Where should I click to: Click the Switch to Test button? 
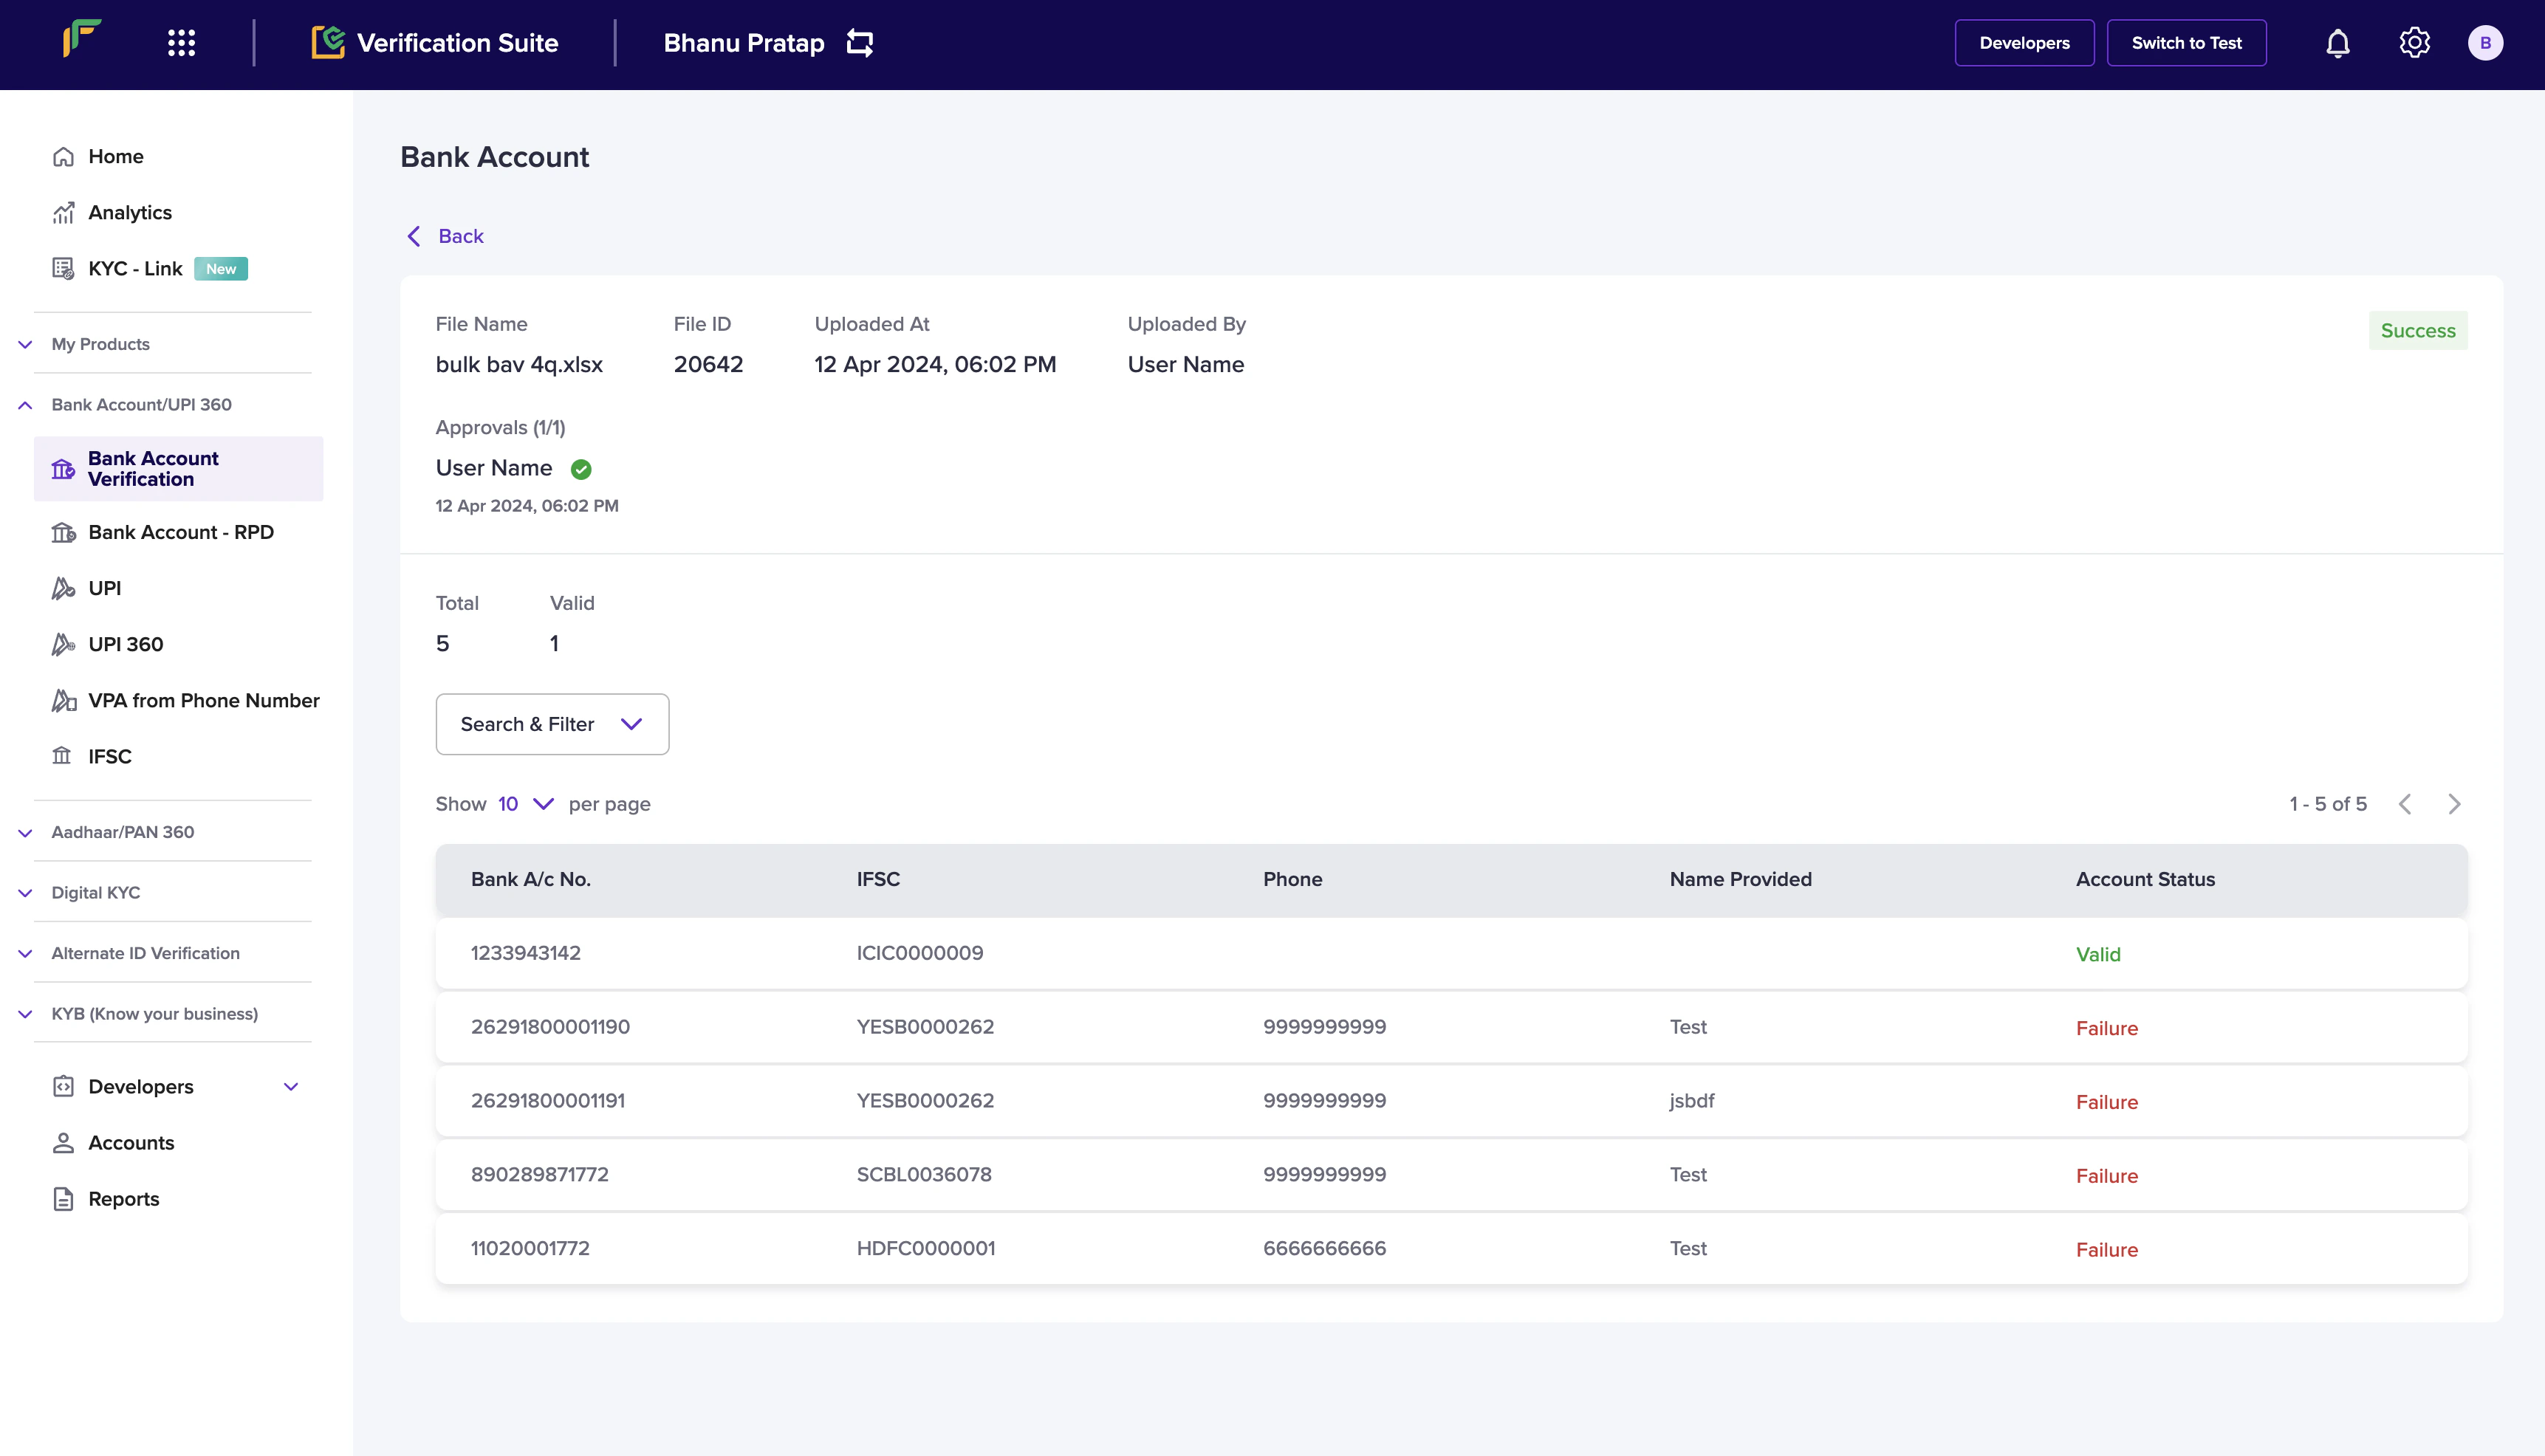pos(2186,43)
